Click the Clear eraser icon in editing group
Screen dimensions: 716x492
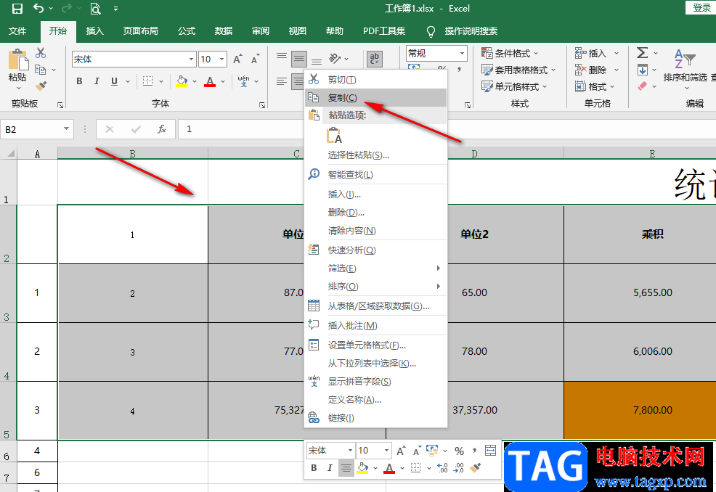(x=643, y=86)
